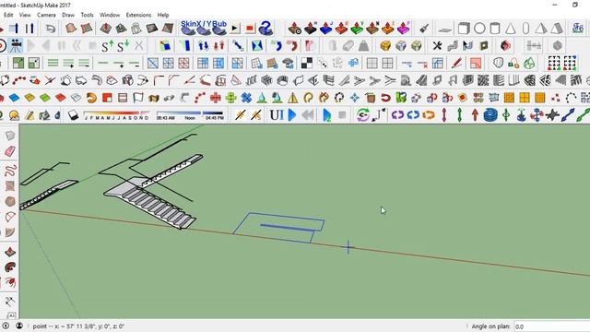Image resolution: width=590 pixels, height=332 pixels.
Task: Open the Extensions menu
Action: [138, 15]
